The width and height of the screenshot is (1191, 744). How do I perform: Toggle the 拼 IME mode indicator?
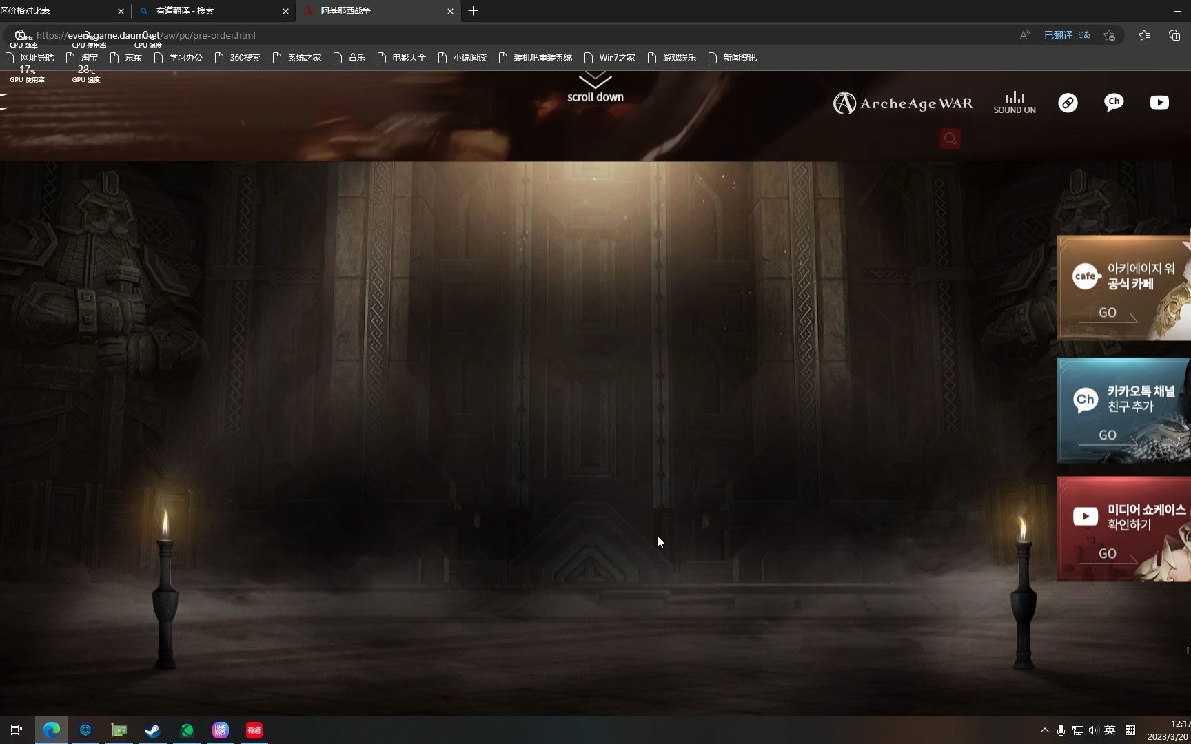click(x=1130, y=730)
